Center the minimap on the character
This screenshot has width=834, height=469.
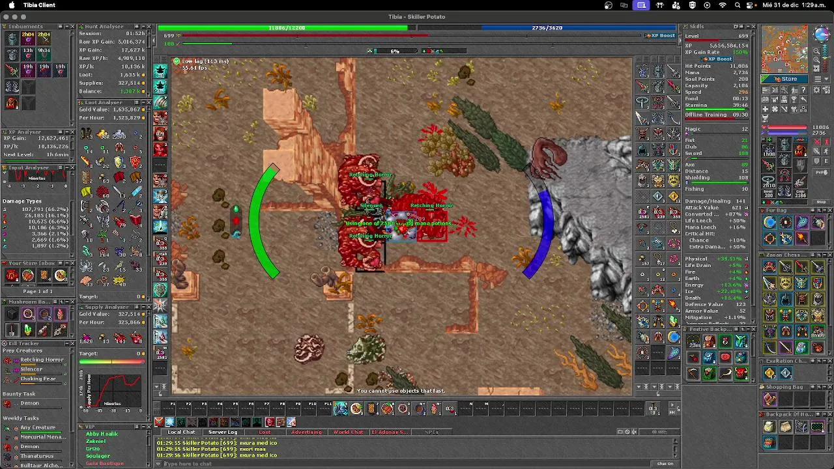(x=817, y=68)
